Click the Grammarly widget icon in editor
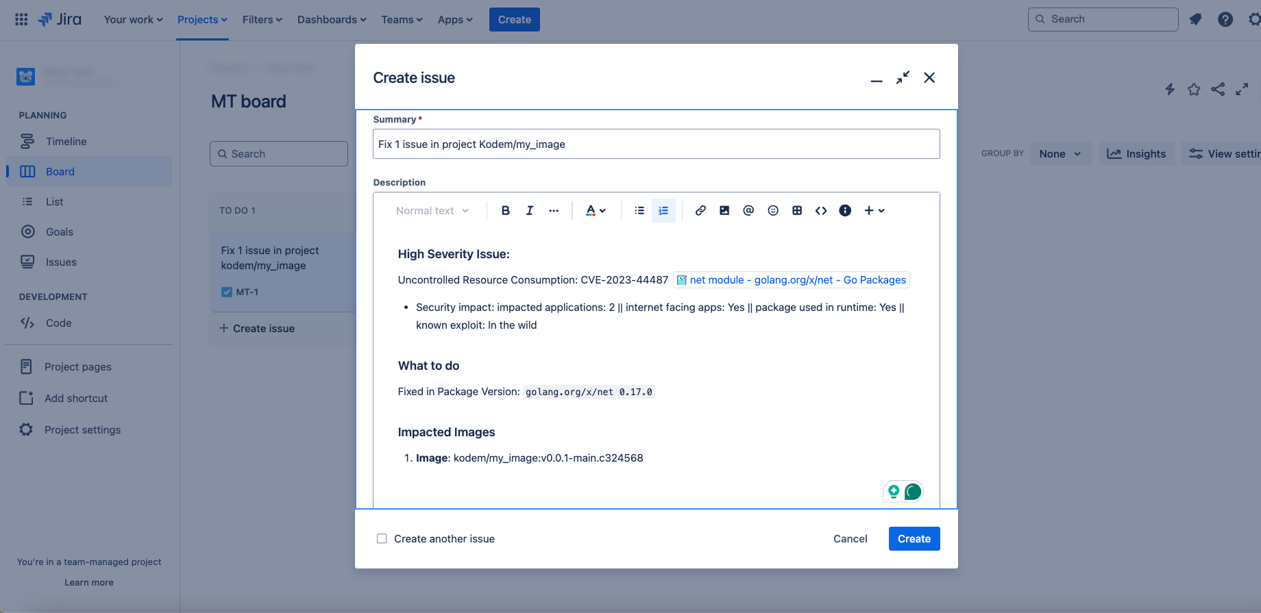Screen dimensions: 1261x613 903,491
